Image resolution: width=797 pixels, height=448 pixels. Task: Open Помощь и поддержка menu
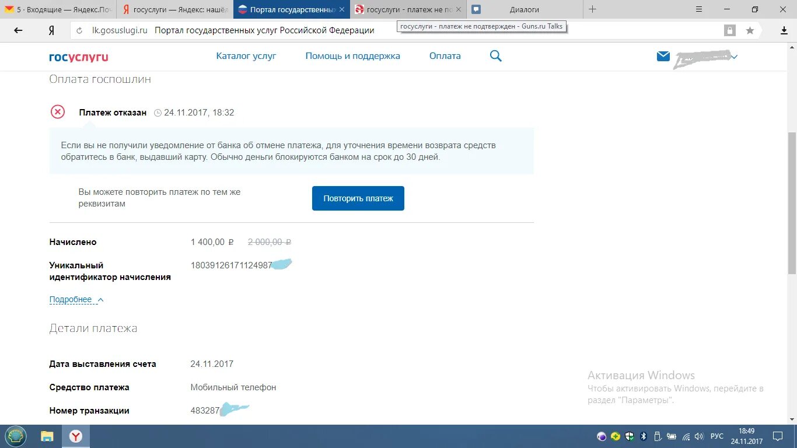coord(353,56)
